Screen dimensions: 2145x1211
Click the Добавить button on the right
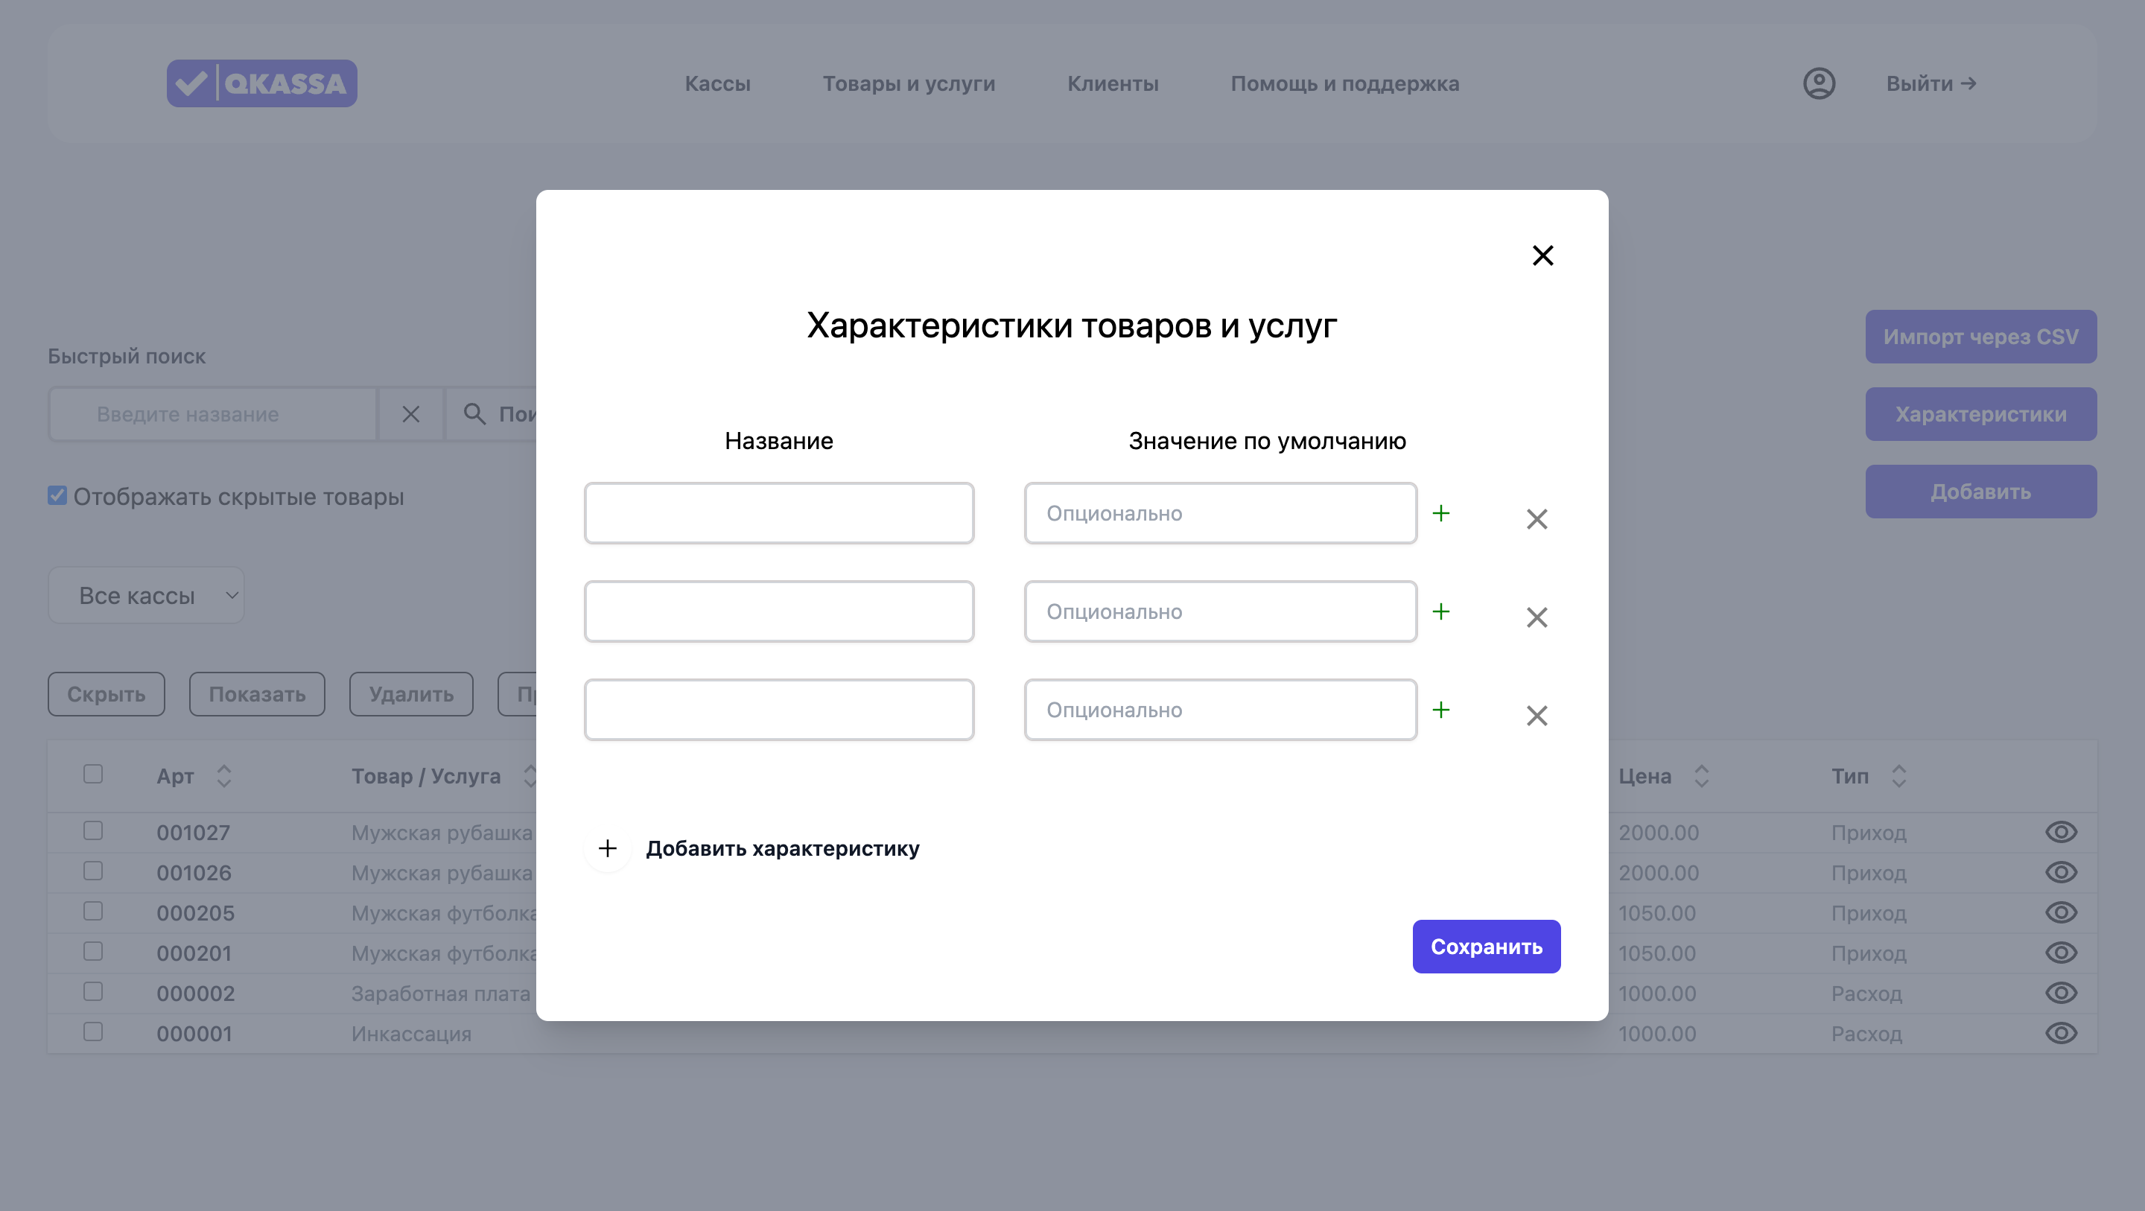pos(1981,492)
